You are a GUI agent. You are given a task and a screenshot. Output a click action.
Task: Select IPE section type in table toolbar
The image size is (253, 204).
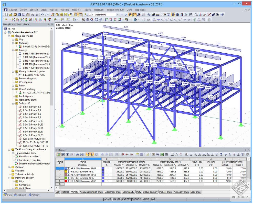coord(191,154)
